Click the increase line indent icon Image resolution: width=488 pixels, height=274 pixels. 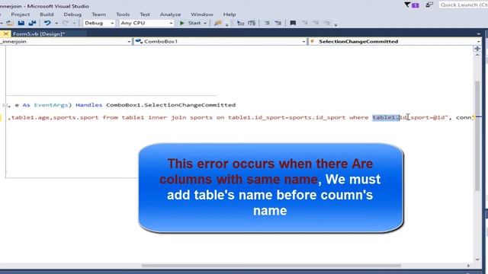pos(278,23)
